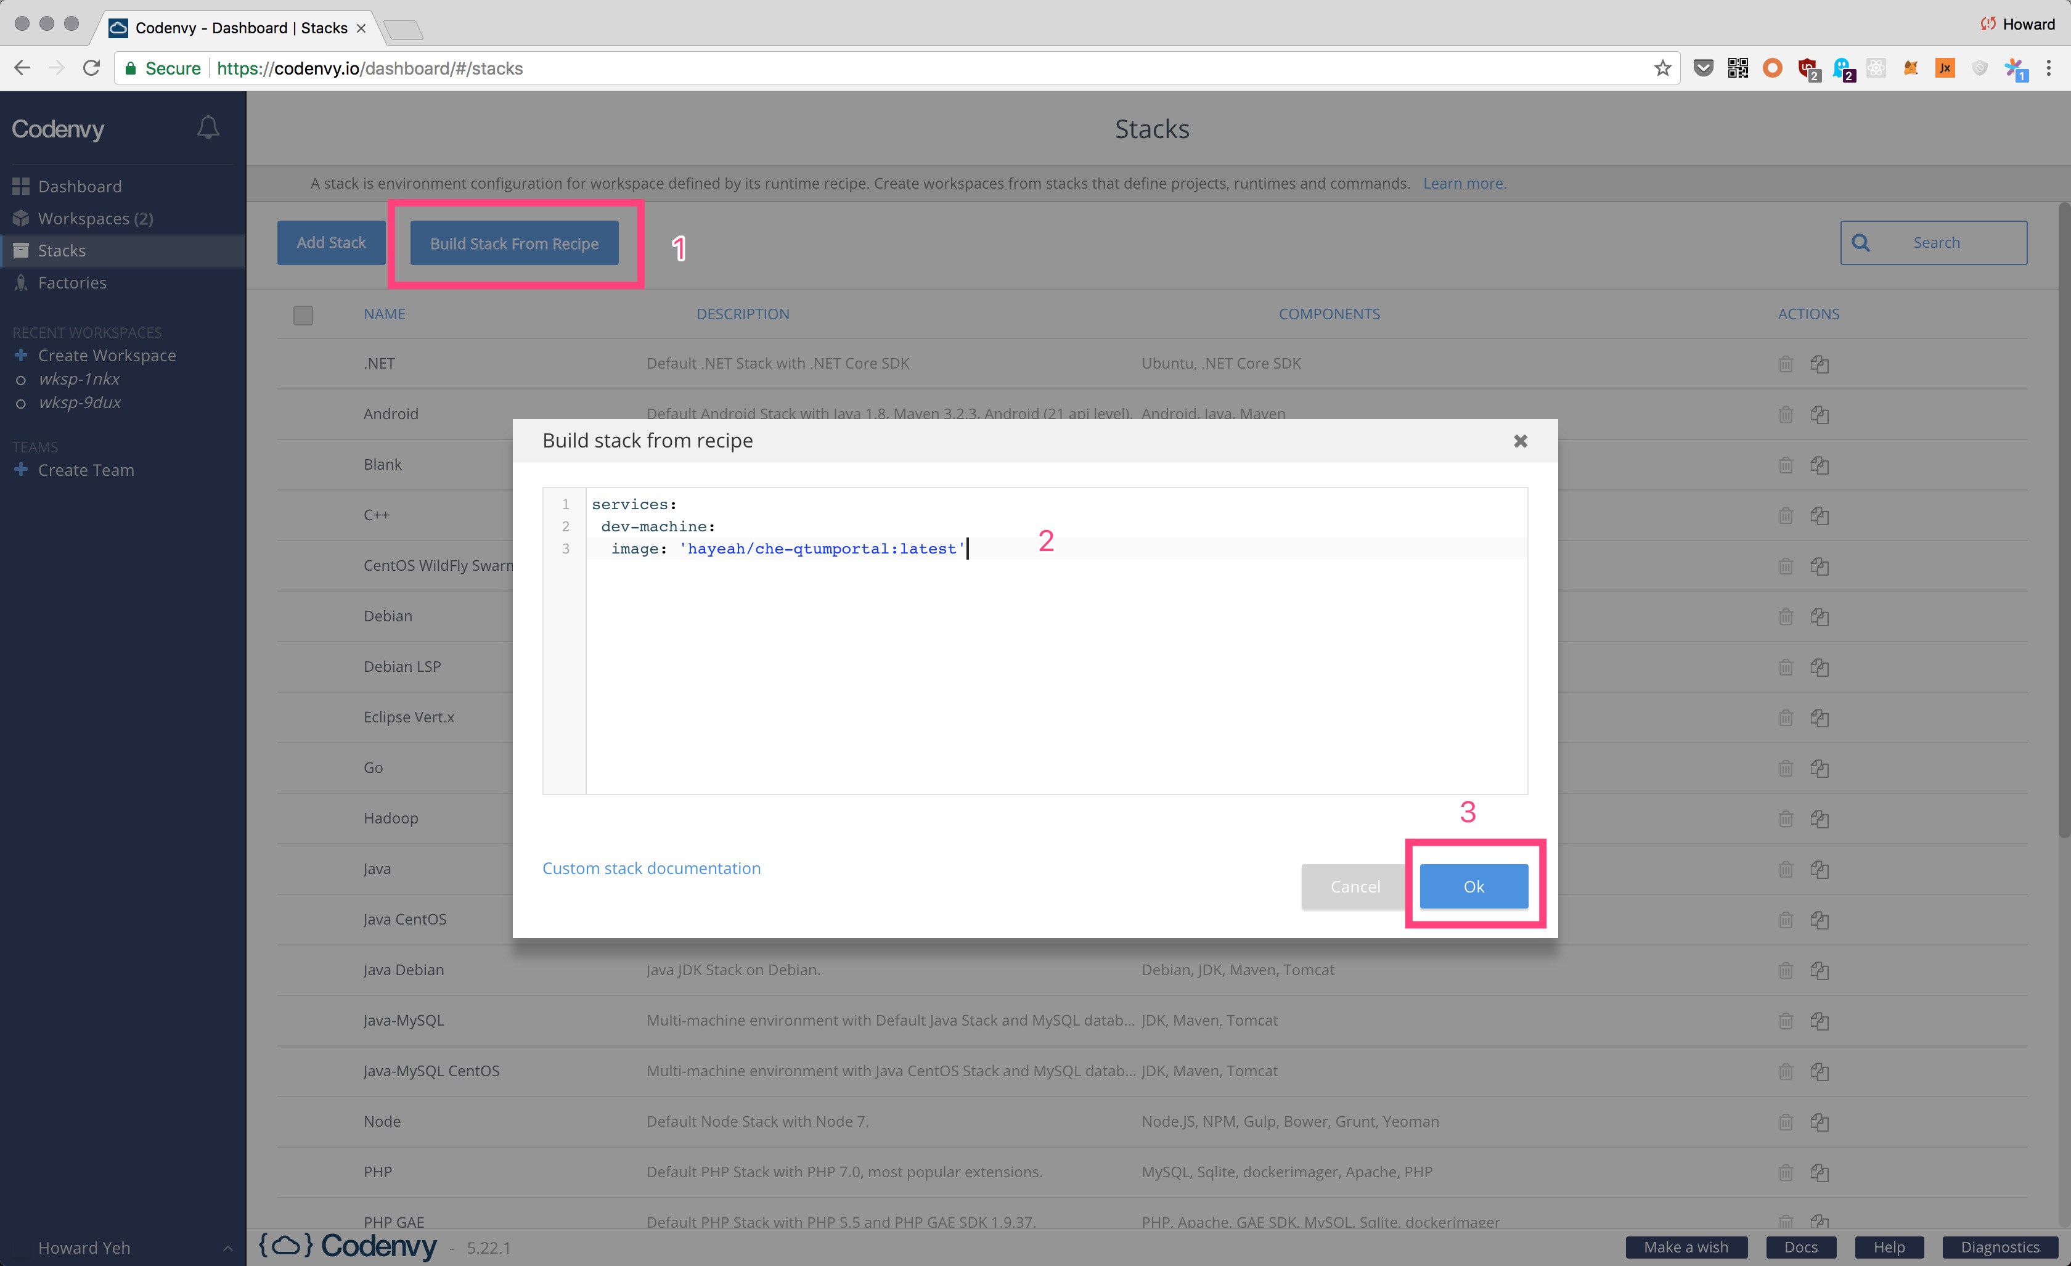Click COMPONENTS column header
This screenshot has height=1266, width=2071.
click(x=1329, y=314)
